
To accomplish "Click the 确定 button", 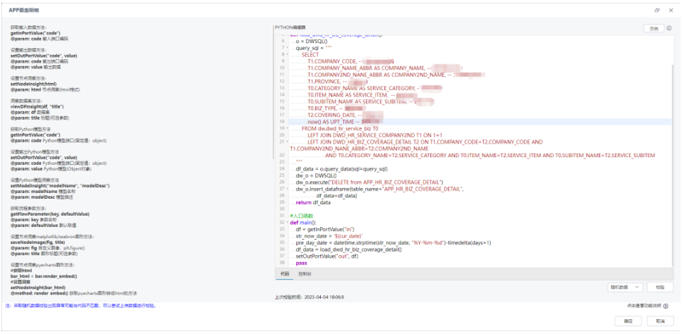I will pos(628,321).
